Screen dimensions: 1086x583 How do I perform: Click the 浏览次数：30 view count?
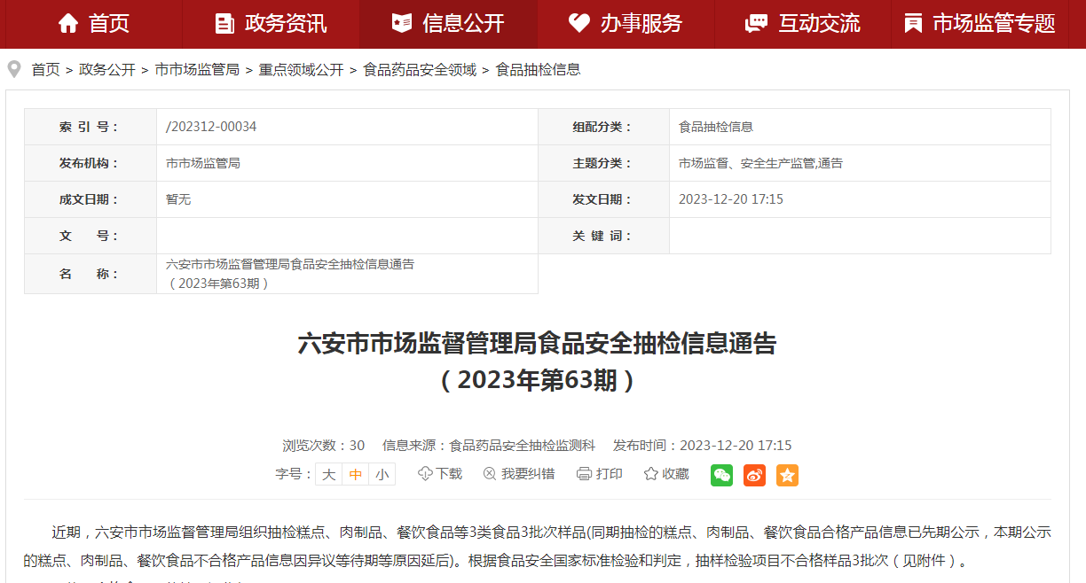click(x=324, y=446)
